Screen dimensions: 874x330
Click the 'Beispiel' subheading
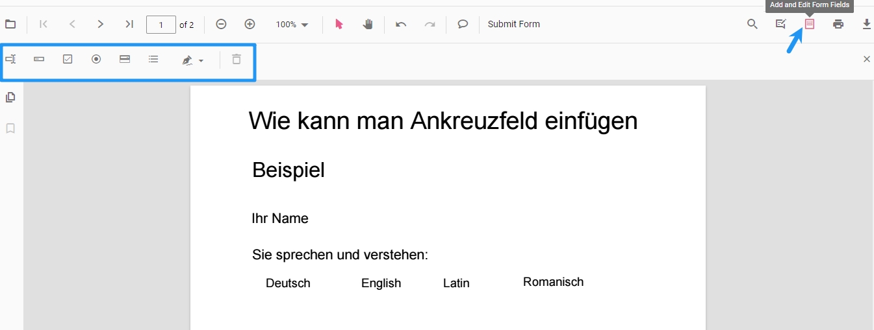pyautogui.click(x=289, y=171)
